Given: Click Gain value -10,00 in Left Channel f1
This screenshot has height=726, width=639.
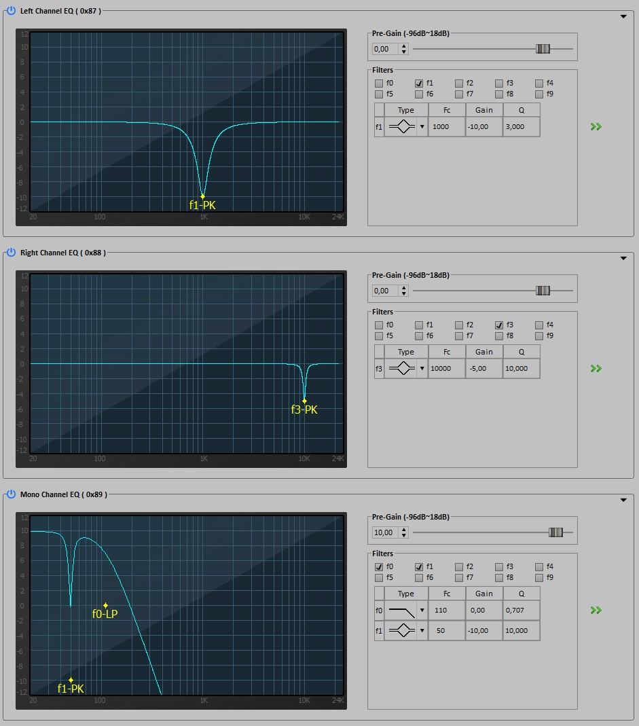Looking at the screenshot, I should [x=484, y=126].
